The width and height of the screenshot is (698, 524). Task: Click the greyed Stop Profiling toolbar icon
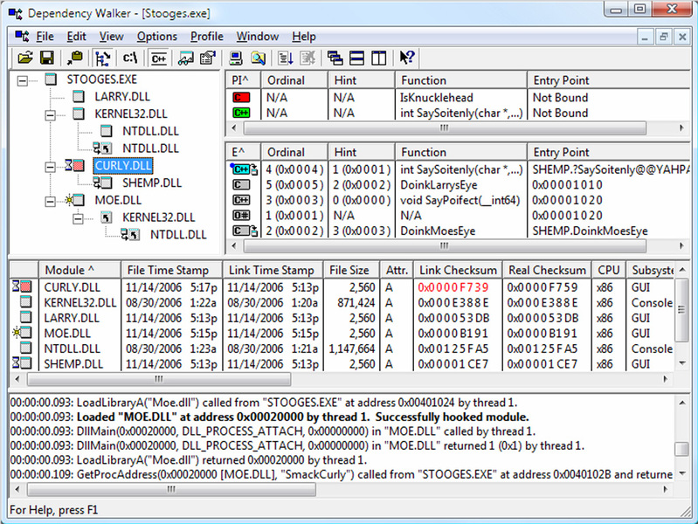click(x=308, y=58)
